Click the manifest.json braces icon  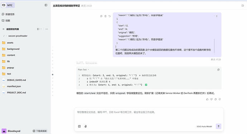pos(4,86)
